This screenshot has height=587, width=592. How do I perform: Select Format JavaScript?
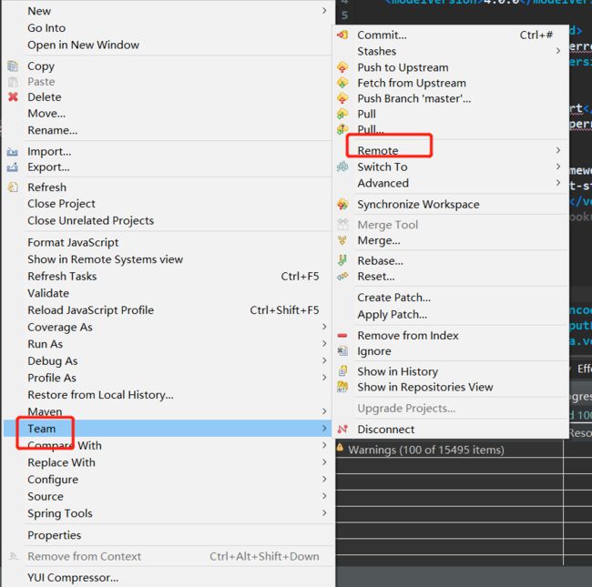coord(73,243)
